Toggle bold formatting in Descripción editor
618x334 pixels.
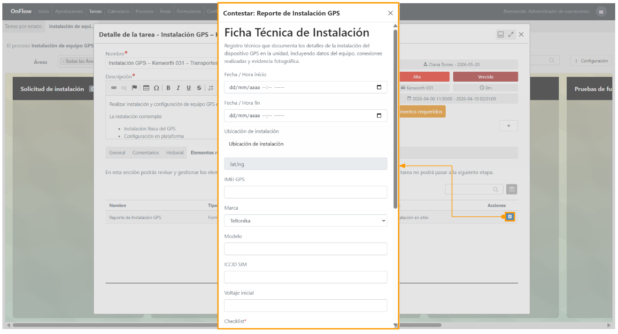coord(169,88)
